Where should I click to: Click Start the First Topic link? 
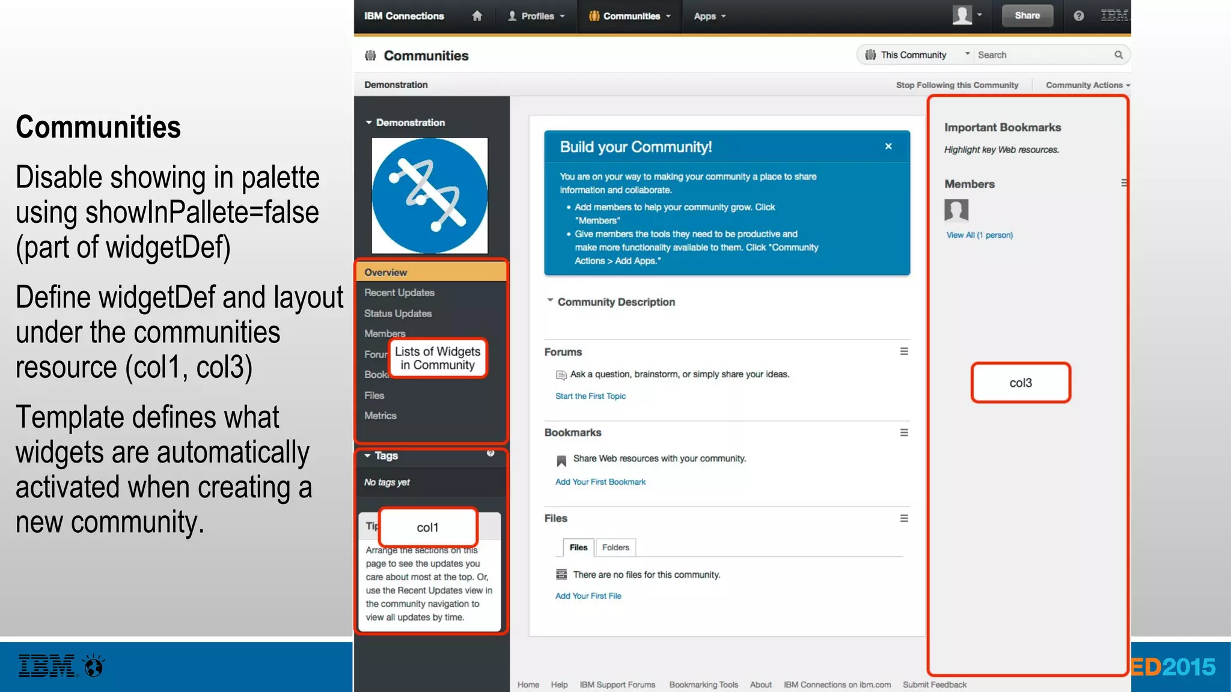(x=590, y=396)
